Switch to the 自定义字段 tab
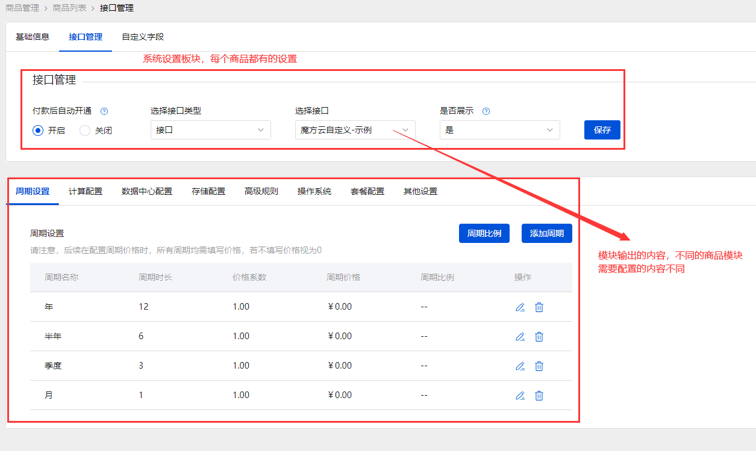This screenshot has height=451, width=756. coord(143,37)
